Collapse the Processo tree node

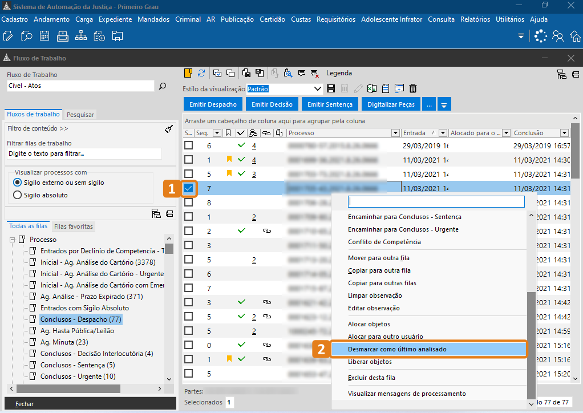(13, 240)
